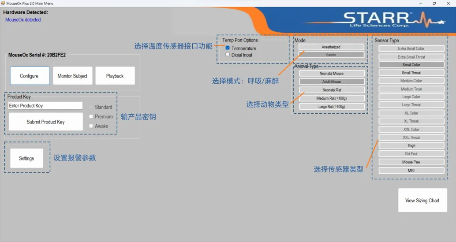Close the MouseOx Plus window
This screenshot has height=242, width=456.
click(448, 3)
